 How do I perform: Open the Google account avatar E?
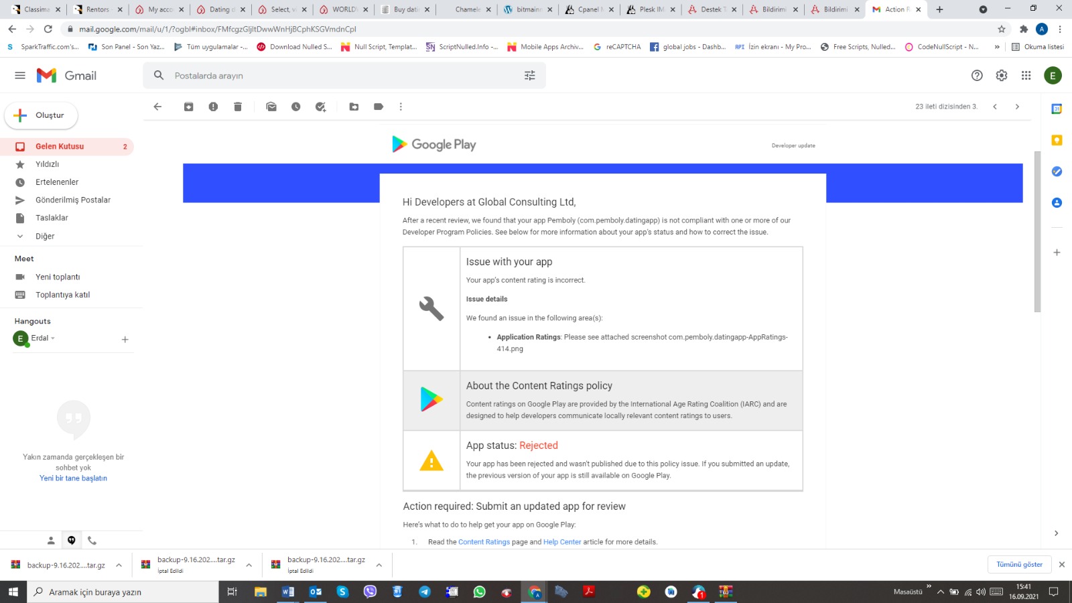point(1053,76)
